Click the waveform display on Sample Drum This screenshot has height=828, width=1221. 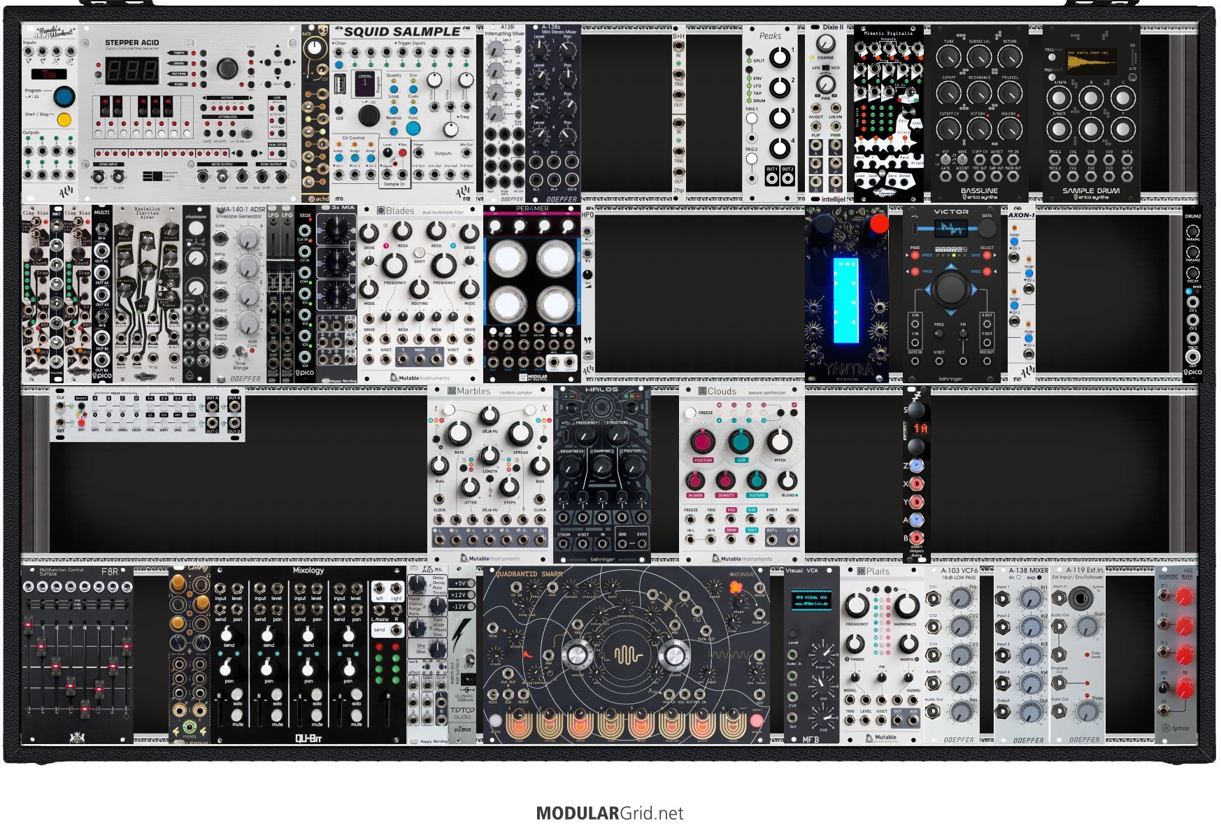[x=1090, y=61]
